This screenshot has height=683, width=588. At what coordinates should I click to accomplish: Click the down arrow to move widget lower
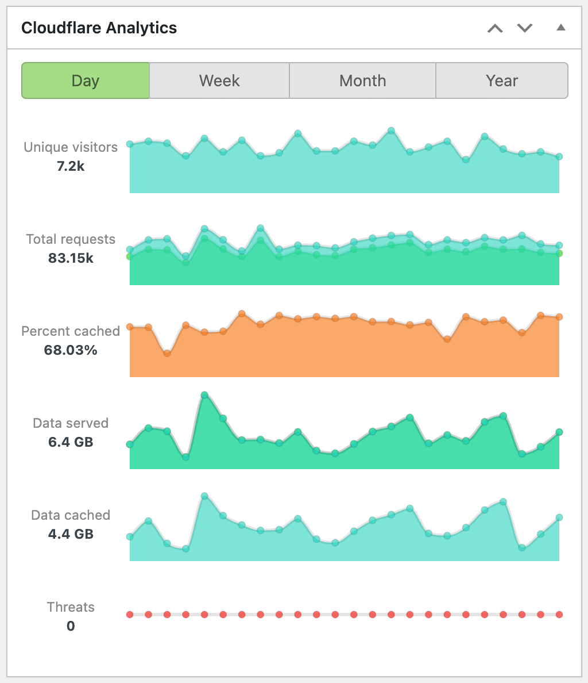click(524, 28)
